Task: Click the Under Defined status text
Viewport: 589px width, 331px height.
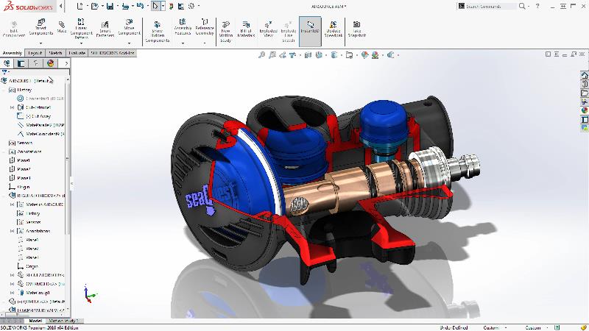Action: (454, 327)
